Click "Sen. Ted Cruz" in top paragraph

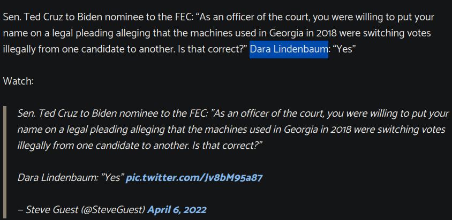click(33, 17)
